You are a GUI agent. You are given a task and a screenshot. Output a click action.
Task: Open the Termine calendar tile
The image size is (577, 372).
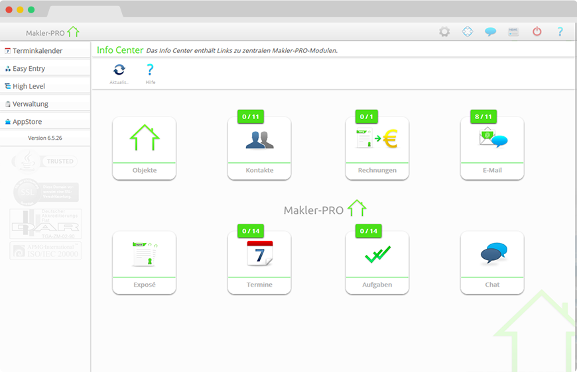(259, 263)
